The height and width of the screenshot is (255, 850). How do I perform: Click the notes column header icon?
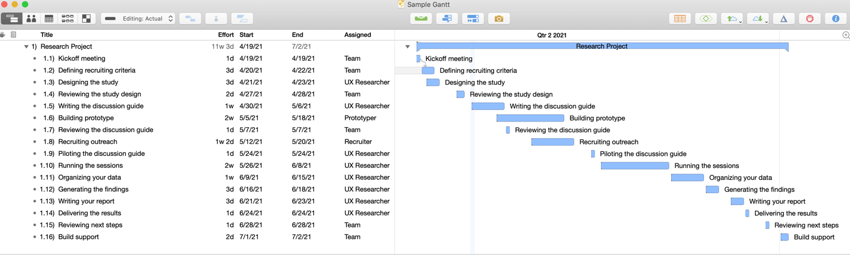[x=13, y=35]
